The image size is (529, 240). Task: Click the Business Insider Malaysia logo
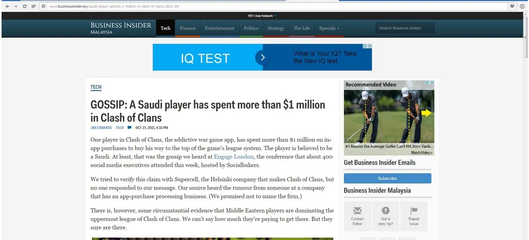pyautogui.click(x=121, y=28)
